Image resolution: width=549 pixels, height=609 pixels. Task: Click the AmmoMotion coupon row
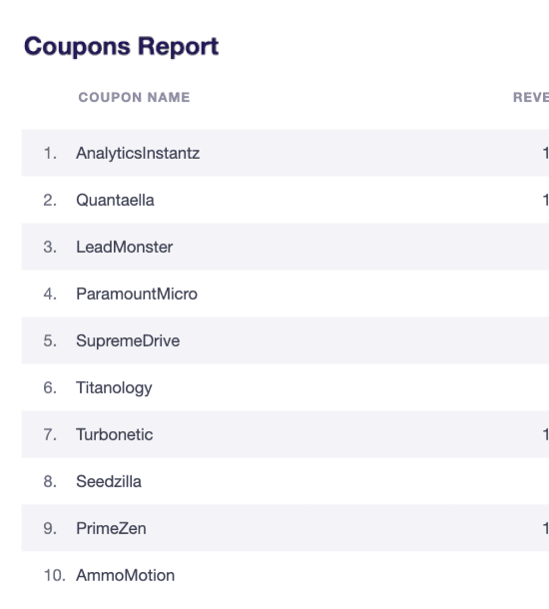pos(285,575)
